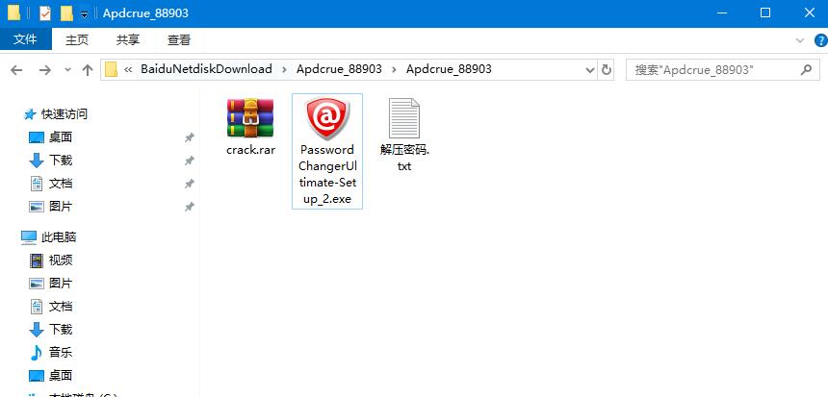Open the address bar history dropdown
Image resolution: width=828 pixels, height=397 pixels.
click(590, 69)
